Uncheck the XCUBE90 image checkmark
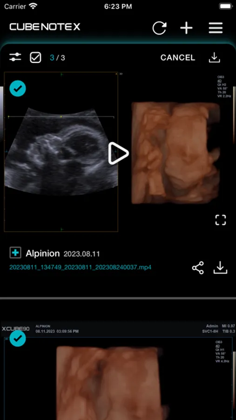Screen dimensions: 236x420 tap(18, 338)
